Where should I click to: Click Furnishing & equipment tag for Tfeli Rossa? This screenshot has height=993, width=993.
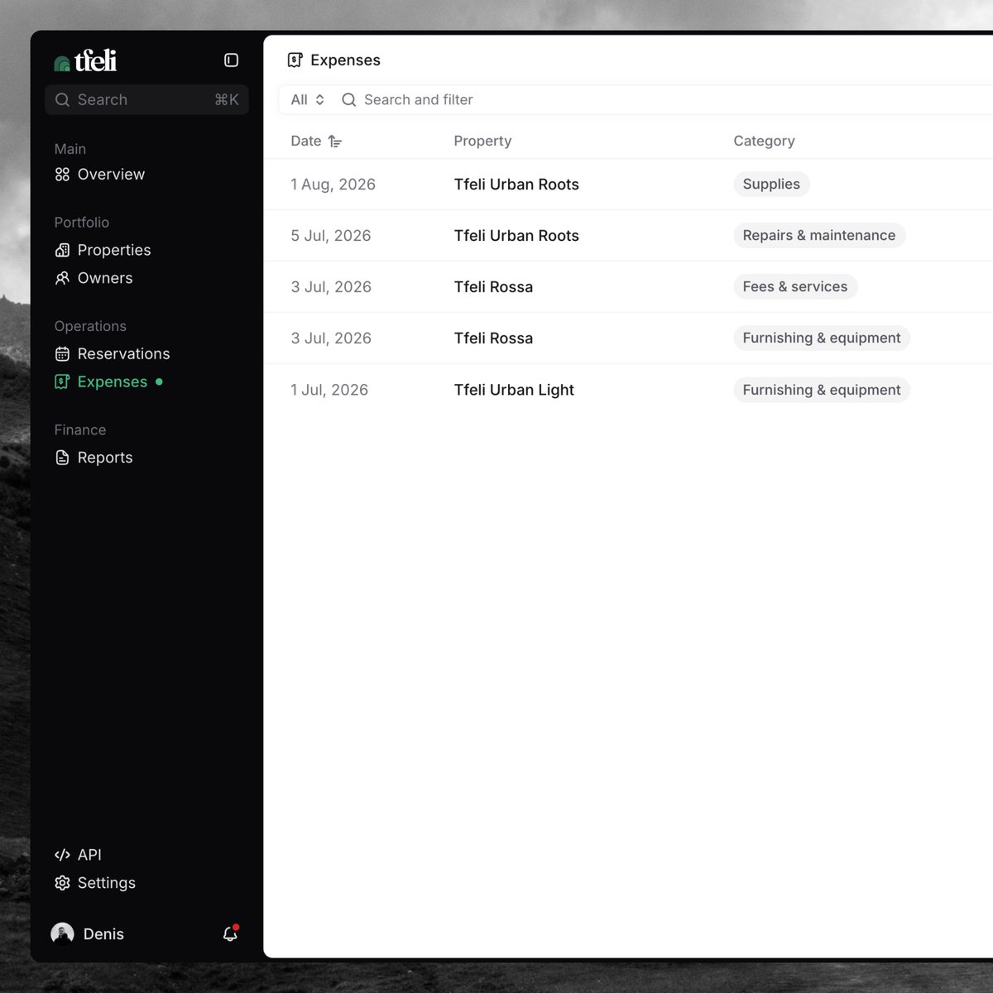pos(822,338)
